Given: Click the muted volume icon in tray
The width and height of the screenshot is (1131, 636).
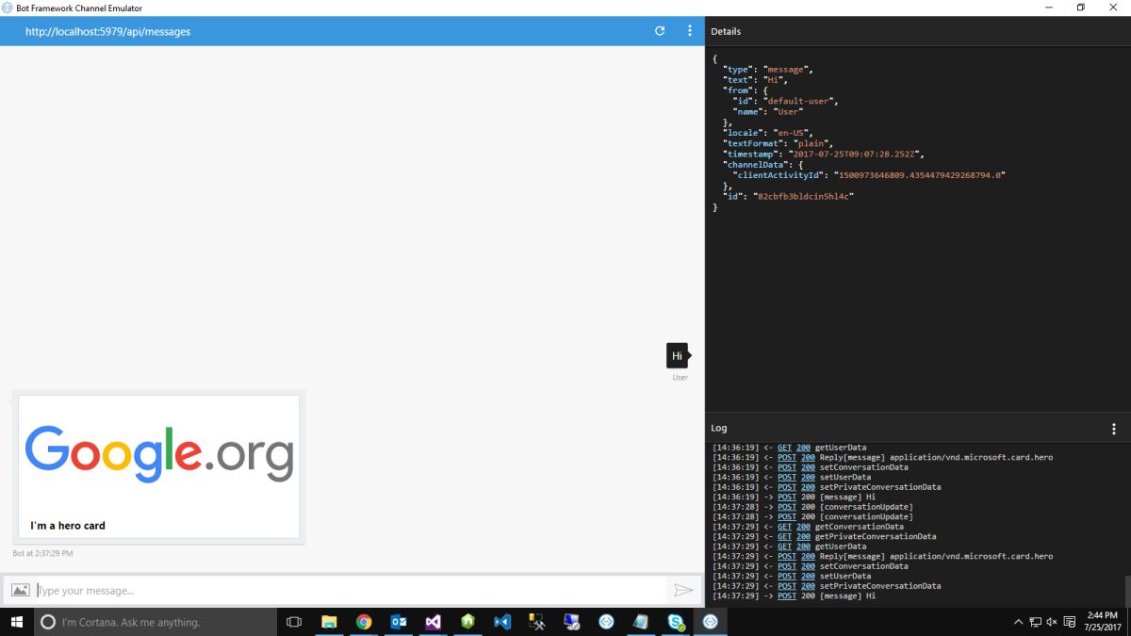Looking at the screenshot, I should (x=1052, y=622).
